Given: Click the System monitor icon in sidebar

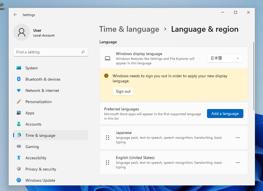Looking at the screenshot, I should coord(19,68).
